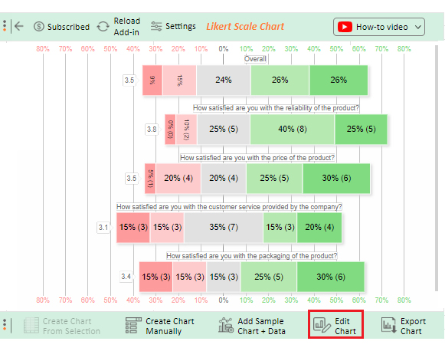Click the Subscribed dollar icon
Viewport: 445px width, 351px height.
(x=39, y=26)
